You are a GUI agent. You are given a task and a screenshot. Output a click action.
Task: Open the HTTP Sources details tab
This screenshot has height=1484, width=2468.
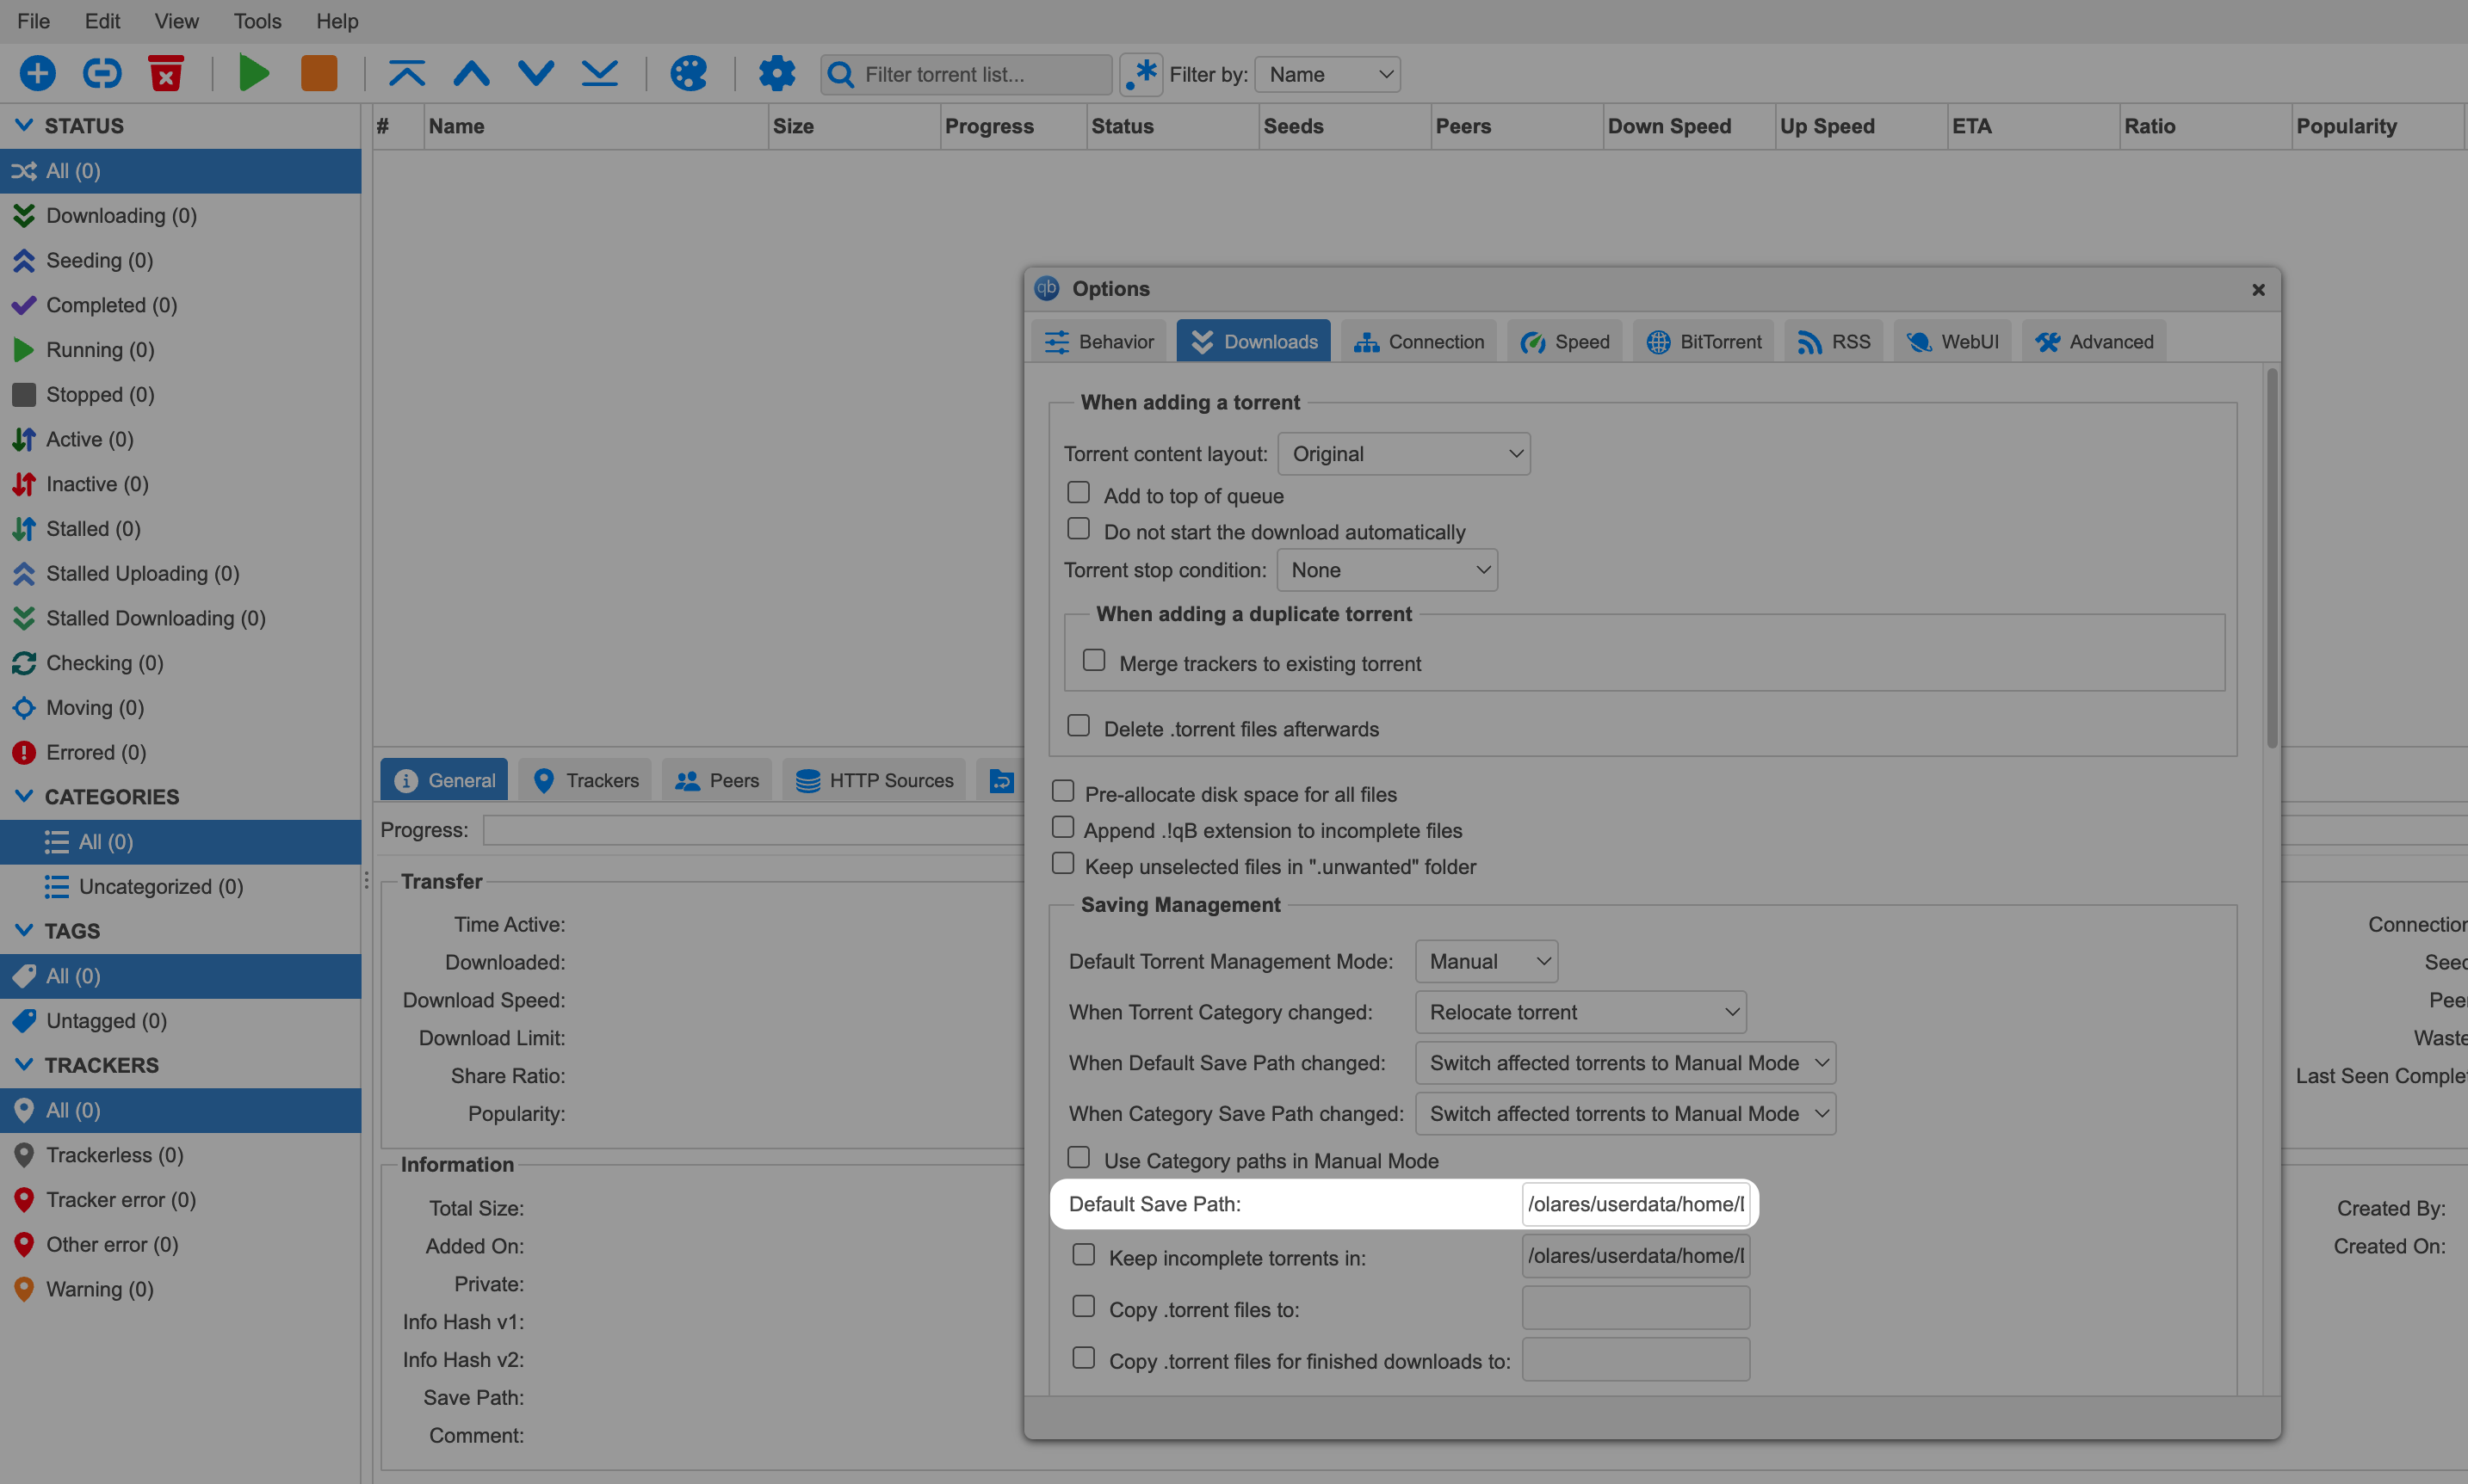pos(875,780)
